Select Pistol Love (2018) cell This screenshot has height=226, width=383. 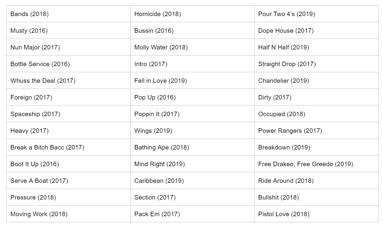tap(316, 214)
